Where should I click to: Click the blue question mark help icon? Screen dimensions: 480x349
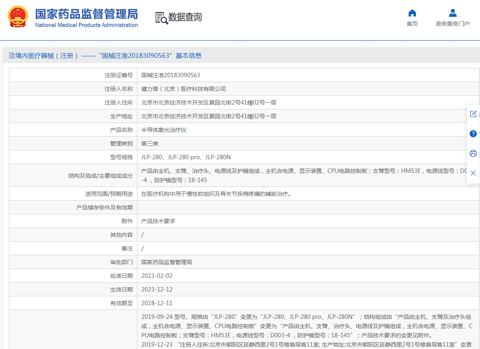pyautogui.click(x=473, y=133)
